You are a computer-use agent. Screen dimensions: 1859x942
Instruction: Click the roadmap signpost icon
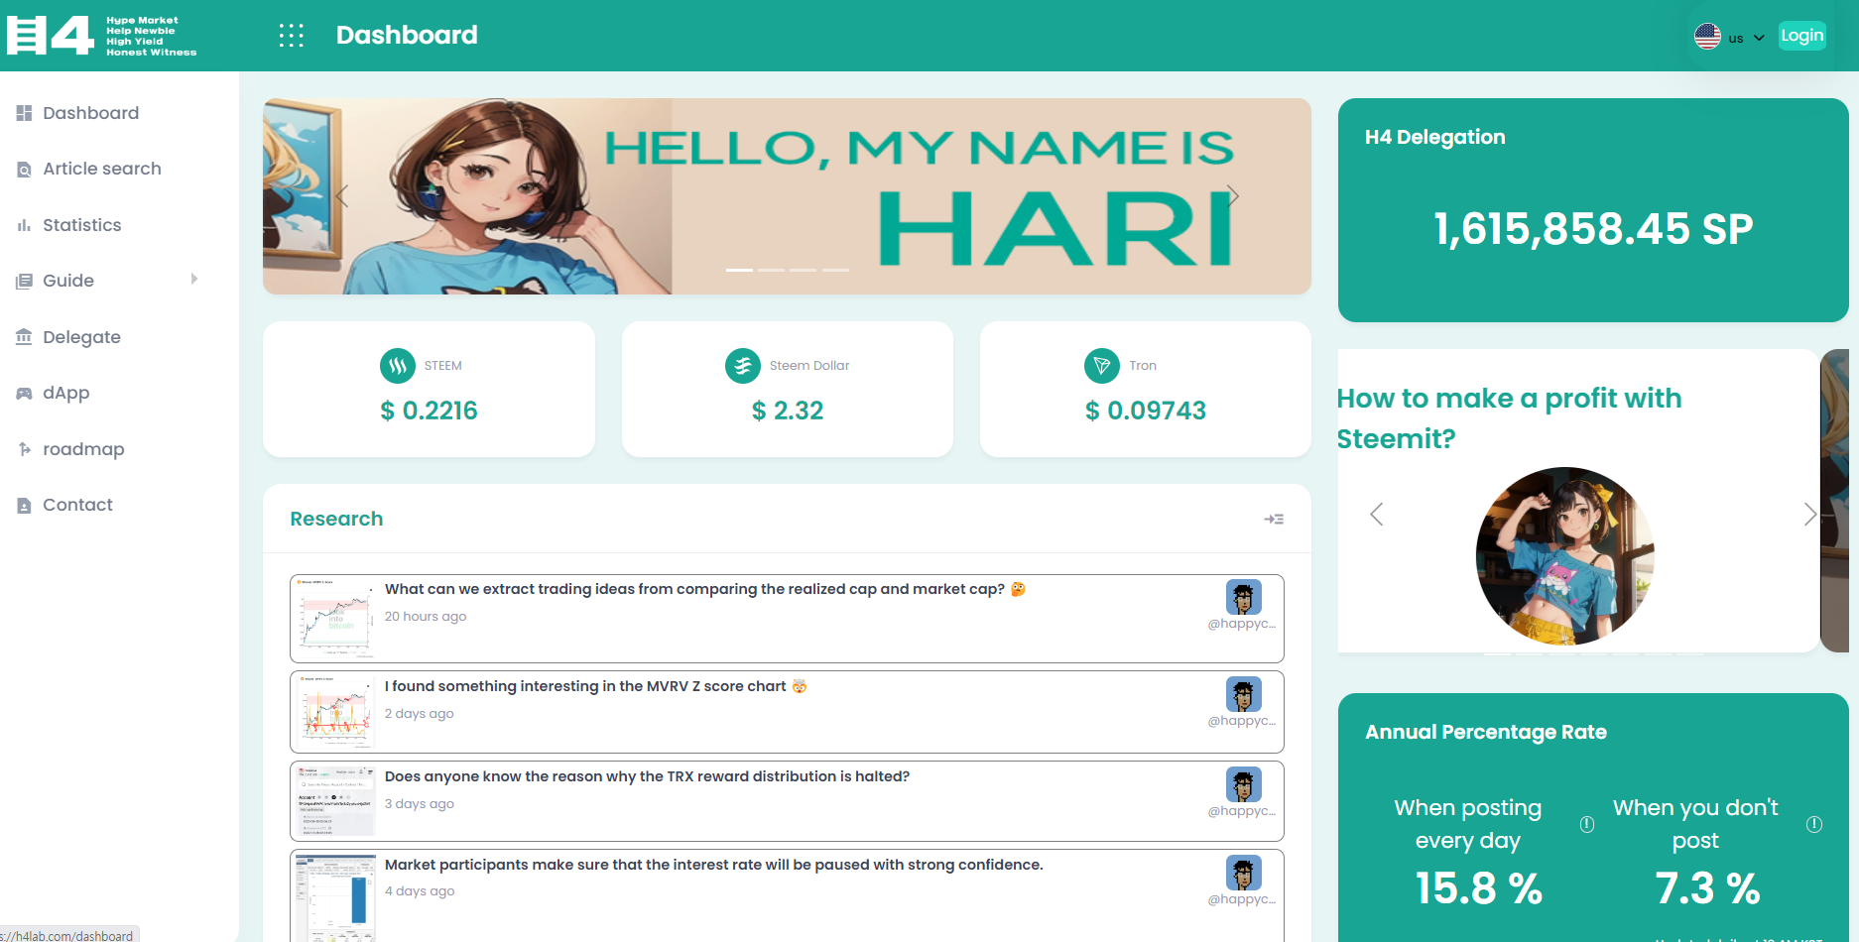(x=24, y=449)
